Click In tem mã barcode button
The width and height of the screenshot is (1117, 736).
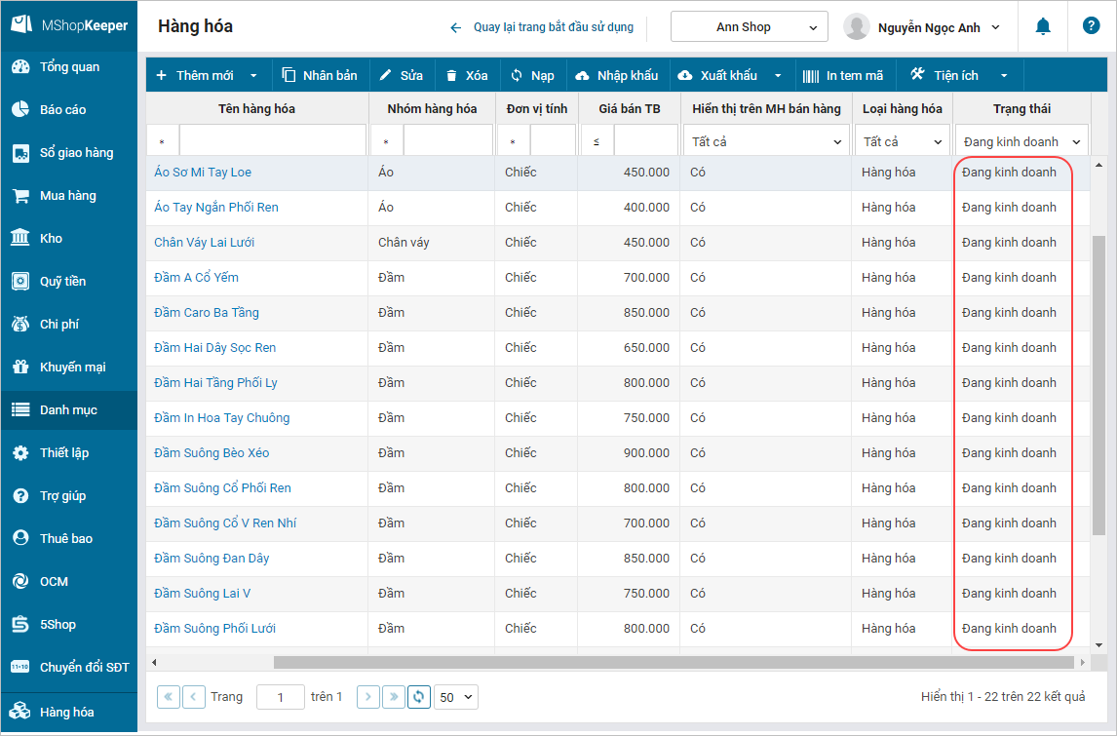coord(843,76)
